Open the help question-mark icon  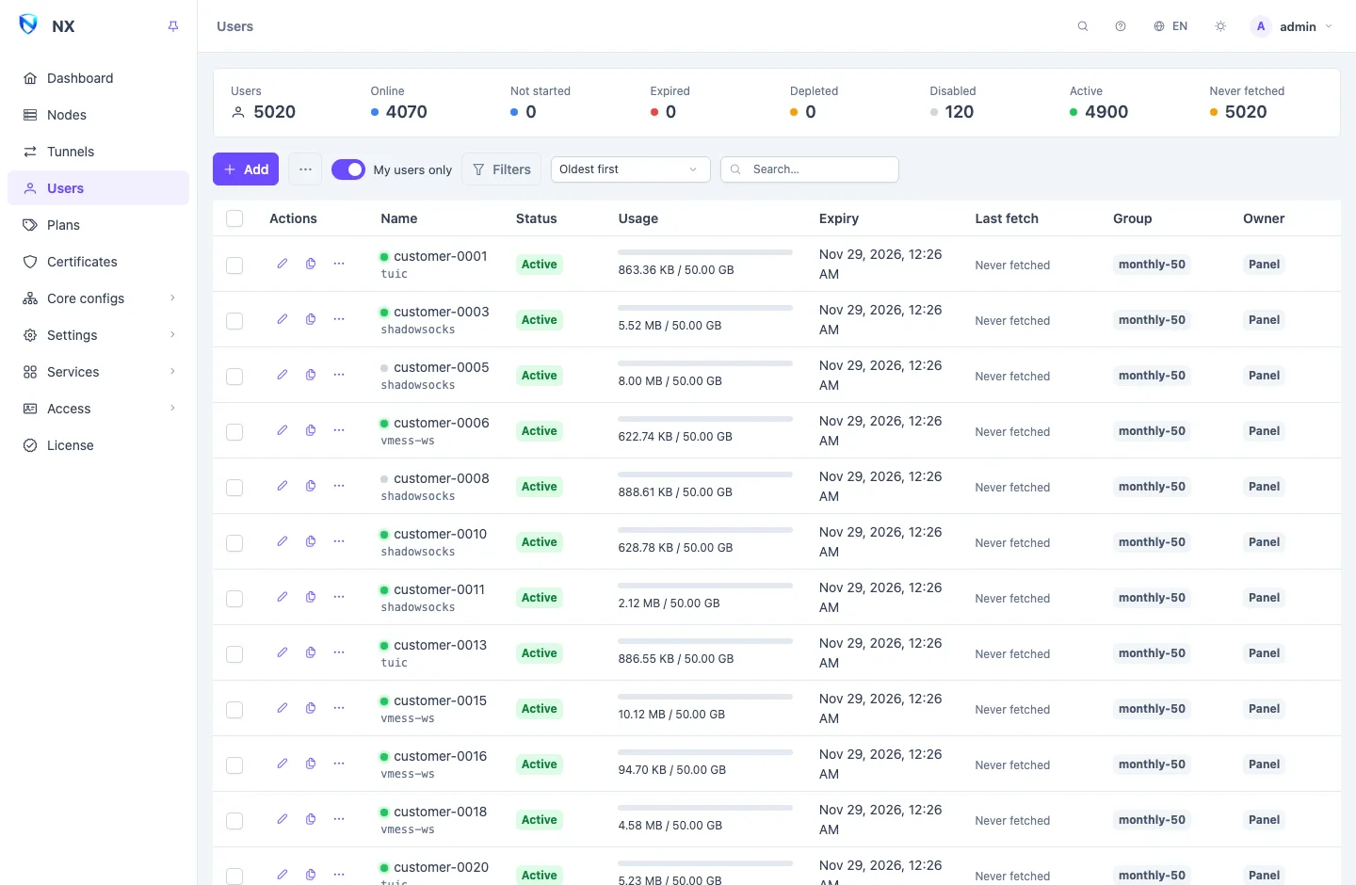(x=1121, y=26)
